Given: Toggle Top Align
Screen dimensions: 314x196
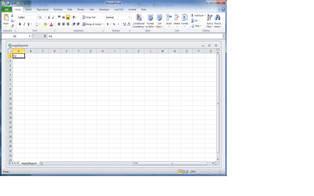Looking at the screenshot, I should pos(59,17).
